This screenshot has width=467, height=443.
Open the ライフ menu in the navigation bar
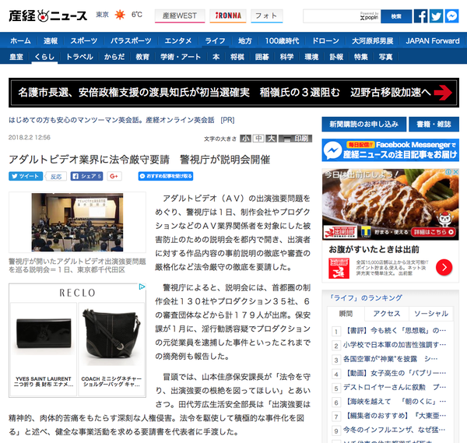coord(215,40)
